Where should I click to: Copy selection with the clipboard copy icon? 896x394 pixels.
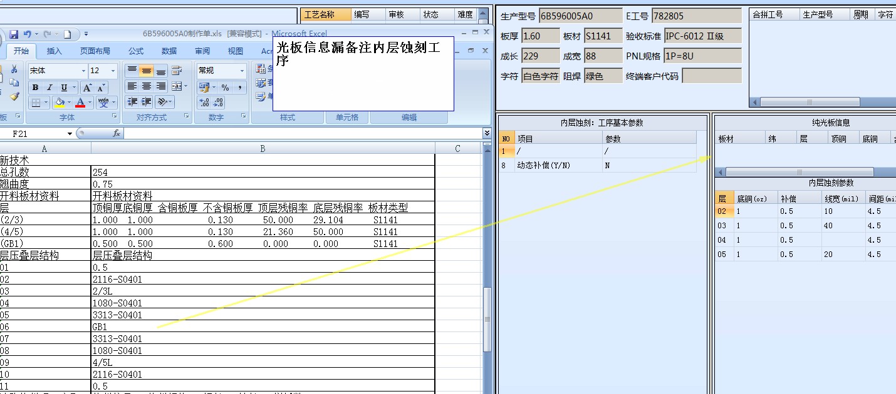click(x=14, y=83)
